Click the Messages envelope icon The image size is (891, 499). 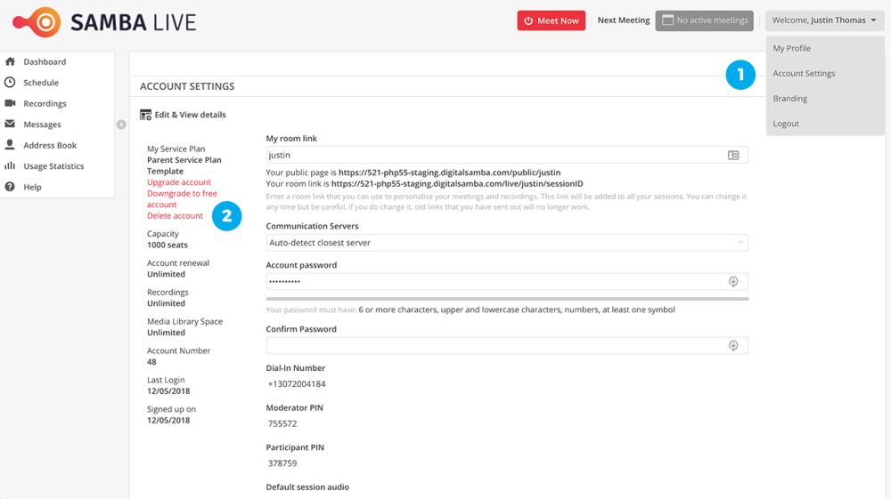coord(10,124)
